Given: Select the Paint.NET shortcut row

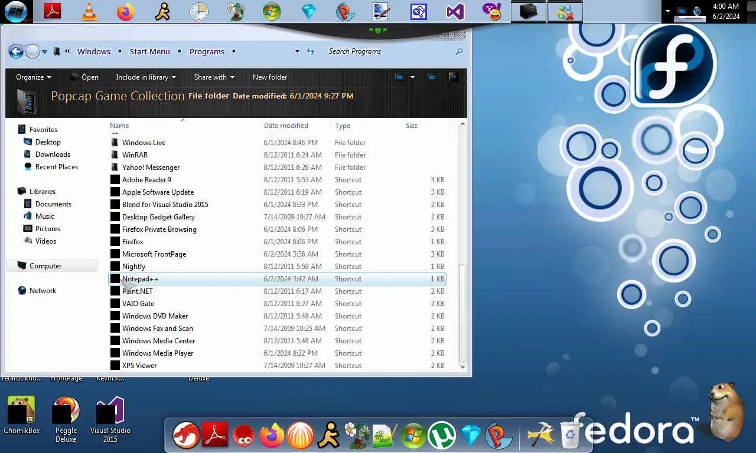Looking at the screenshot, I should (x=277, y=291).
